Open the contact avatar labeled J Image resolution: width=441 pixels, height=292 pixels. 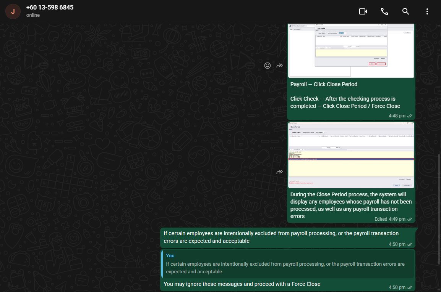(13, 11)
